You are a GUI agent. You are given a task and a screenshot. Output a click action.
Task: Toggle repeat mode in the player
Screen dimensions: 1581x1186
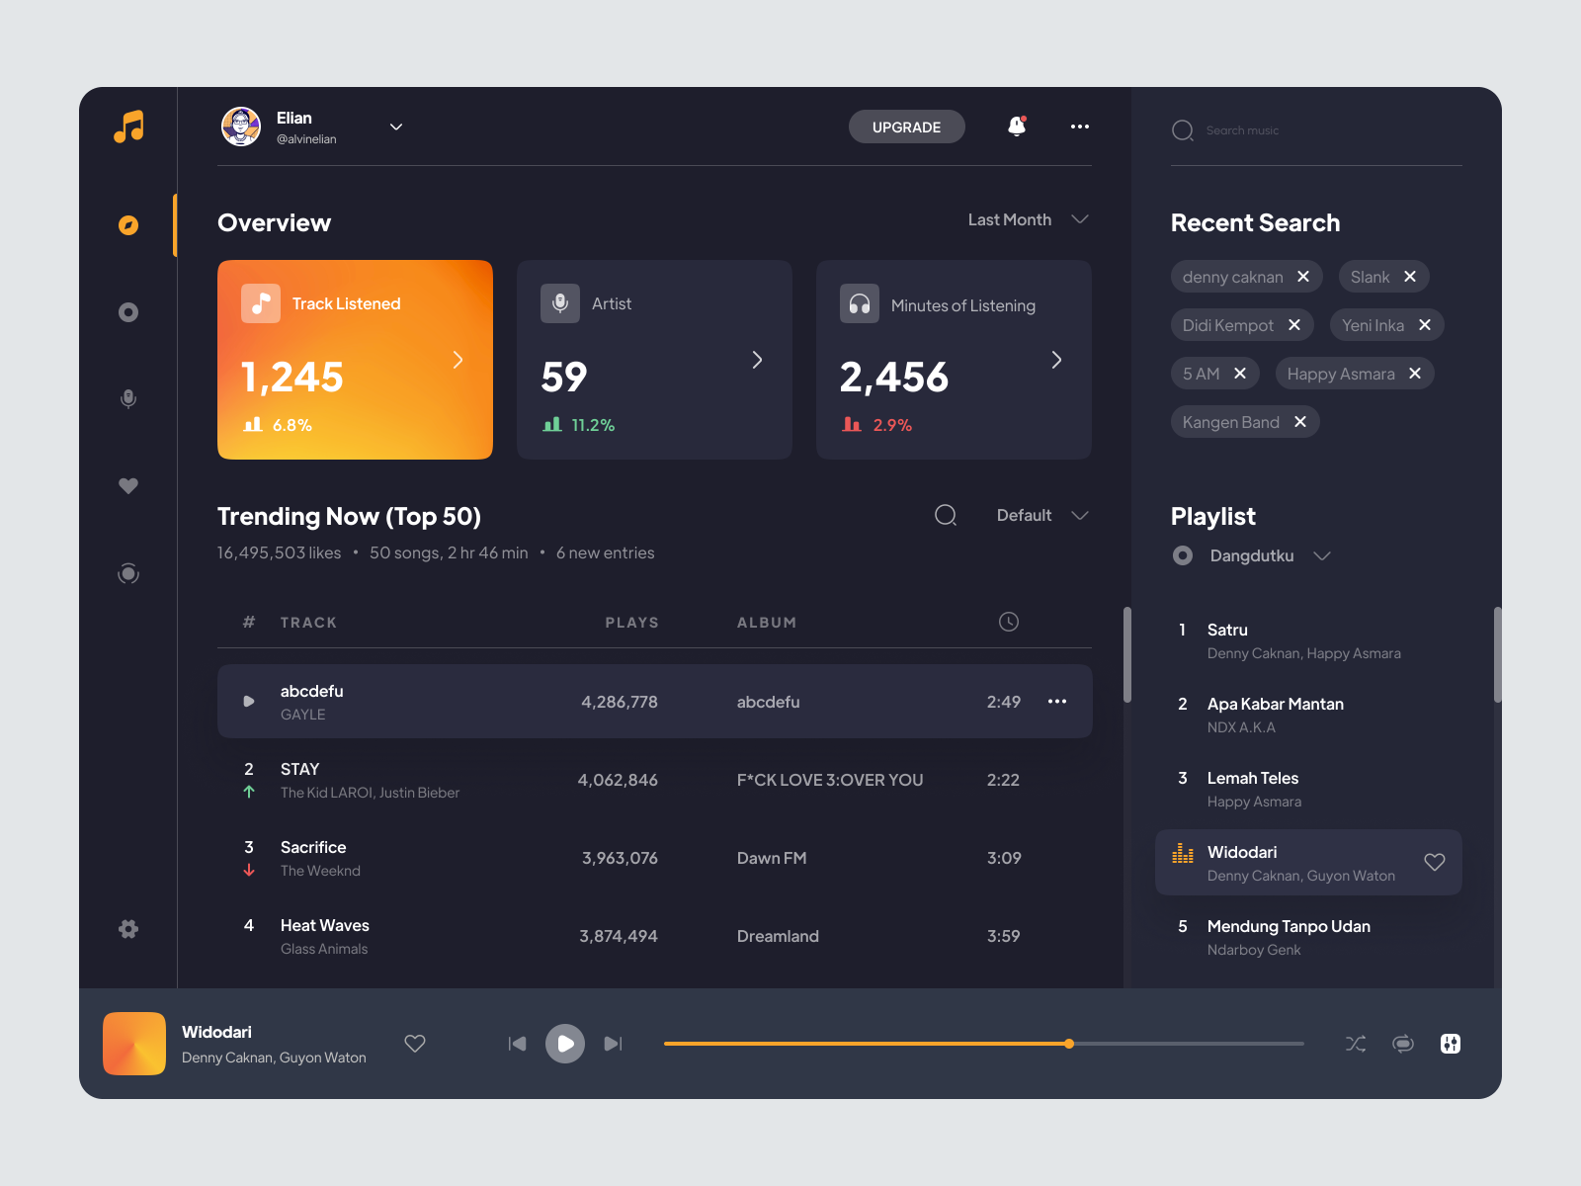pos(1402,1044)
